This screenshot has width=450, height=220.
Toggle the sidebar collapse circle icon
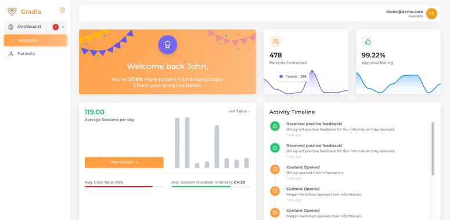point(62,10)
